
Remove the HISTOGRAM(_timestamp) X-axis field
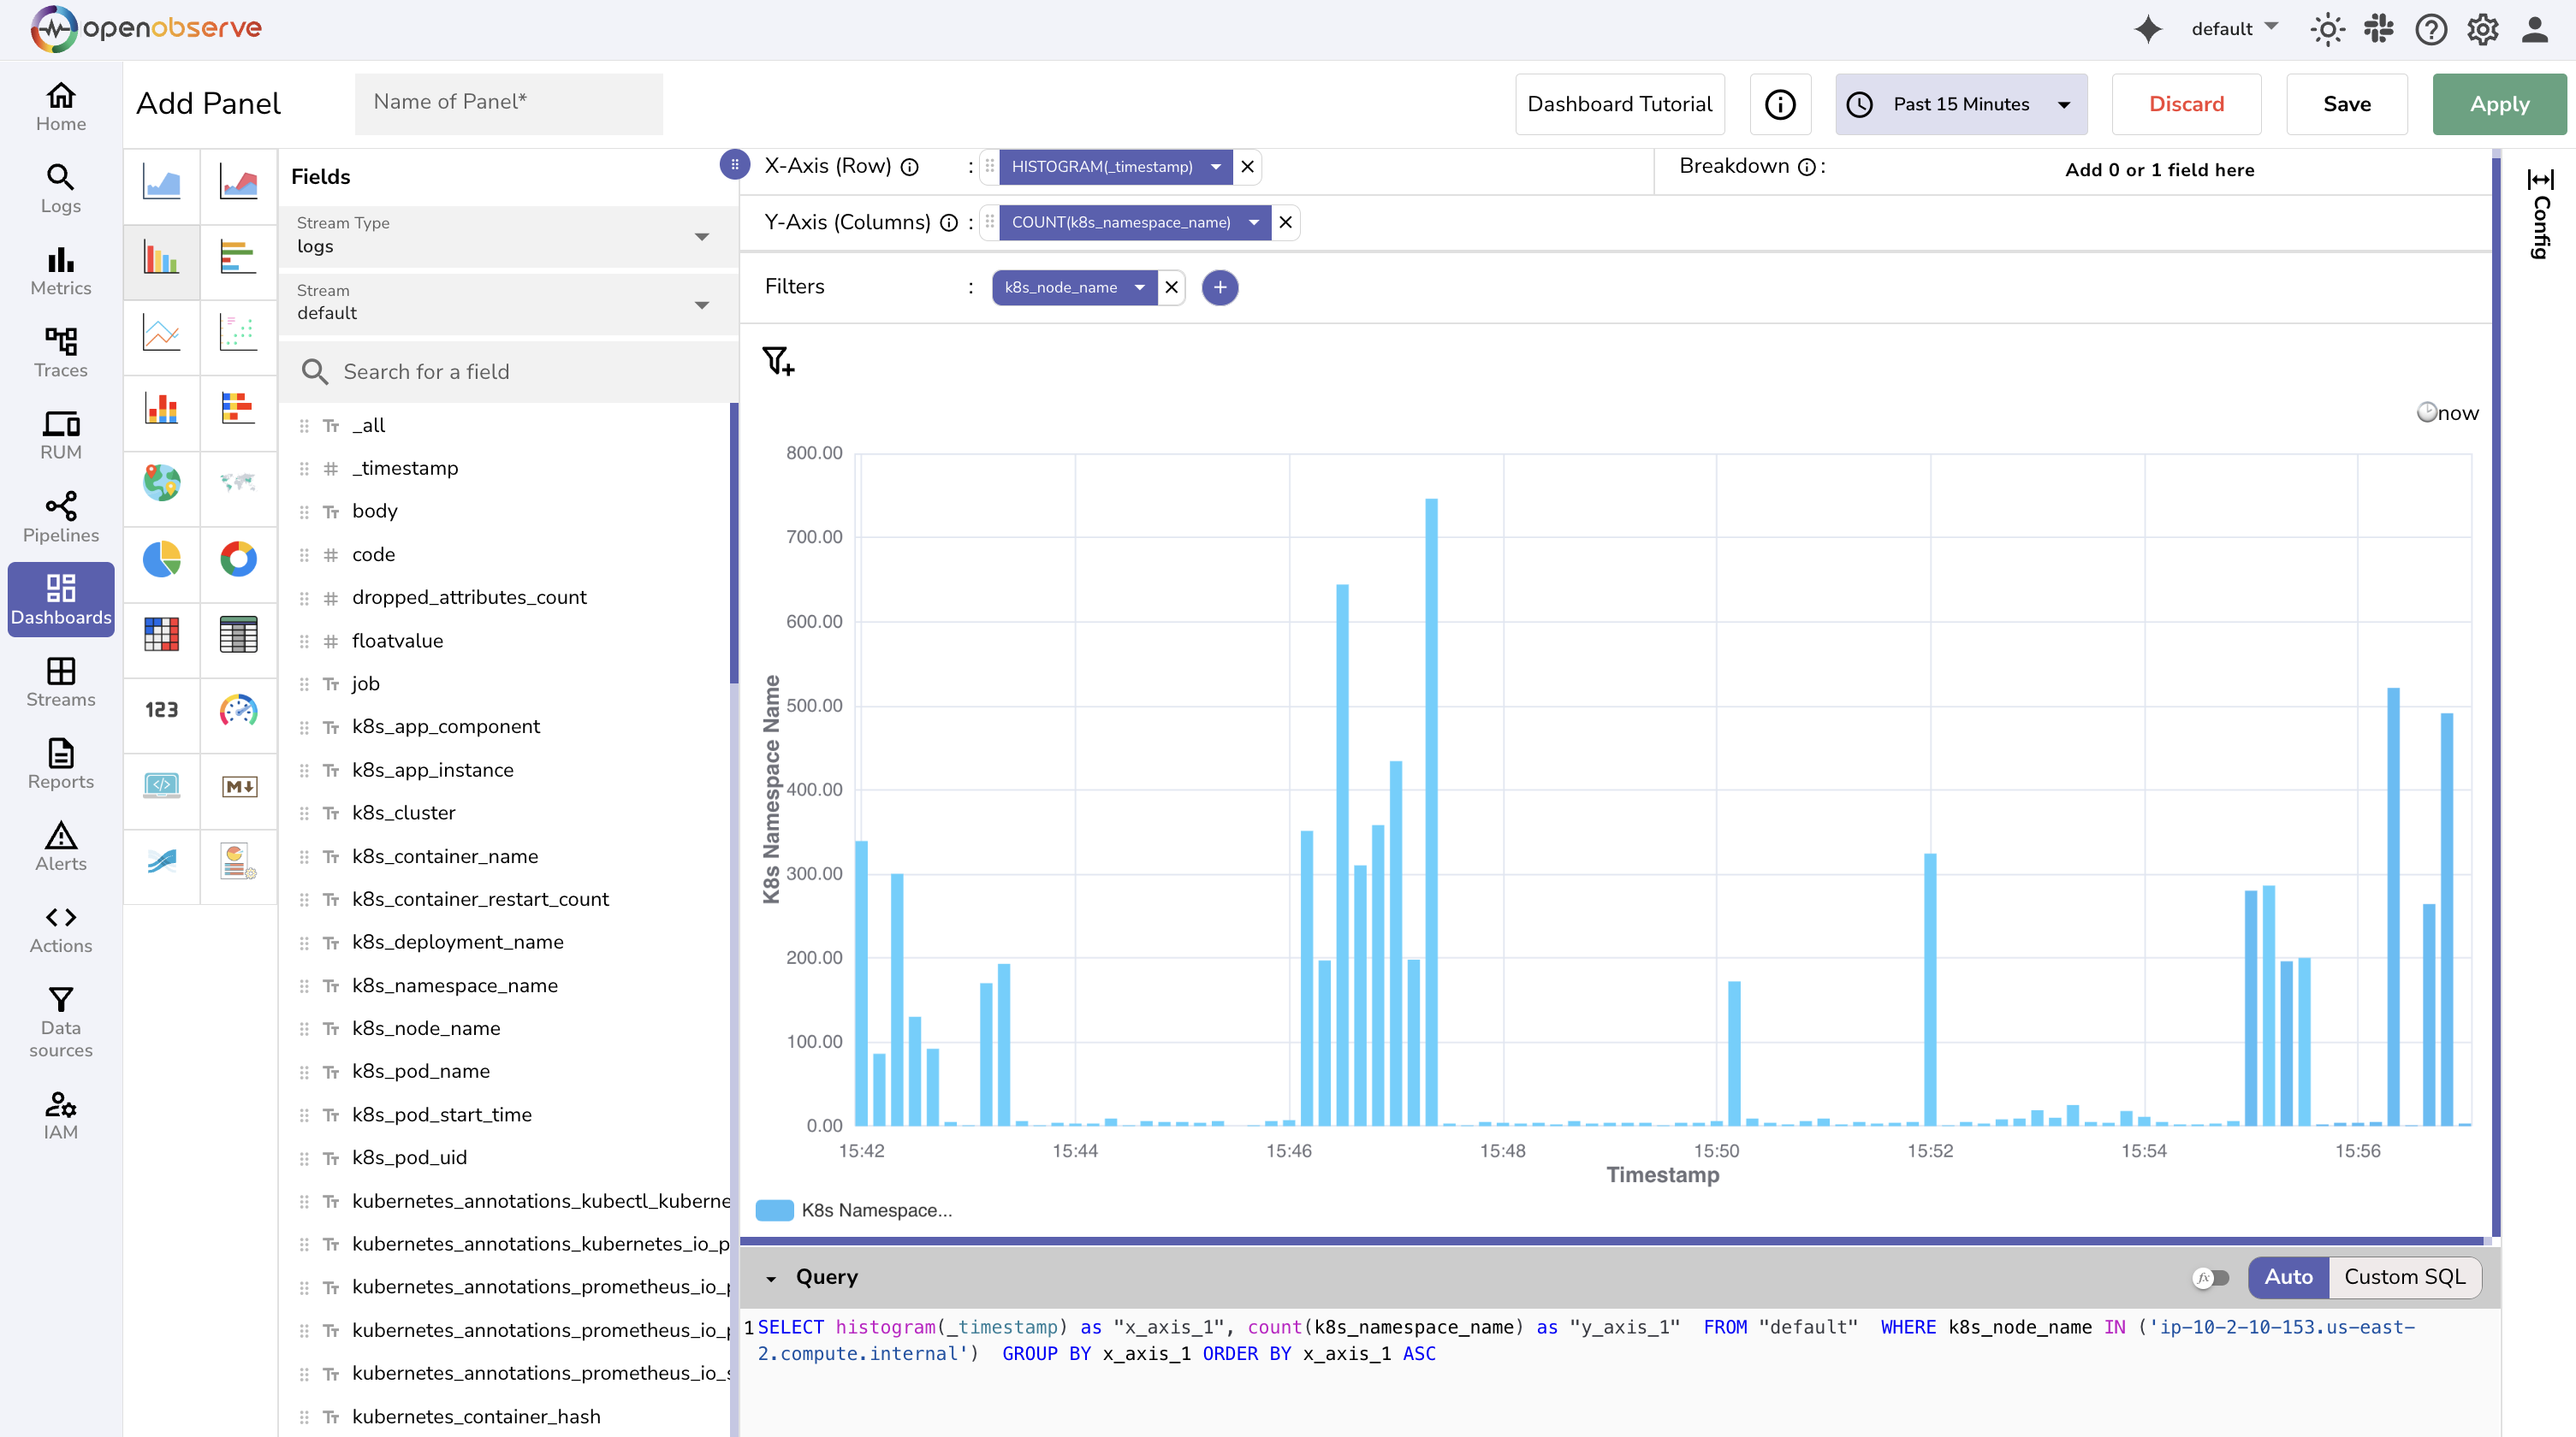pyautogui.click(x=1247, y=167)
